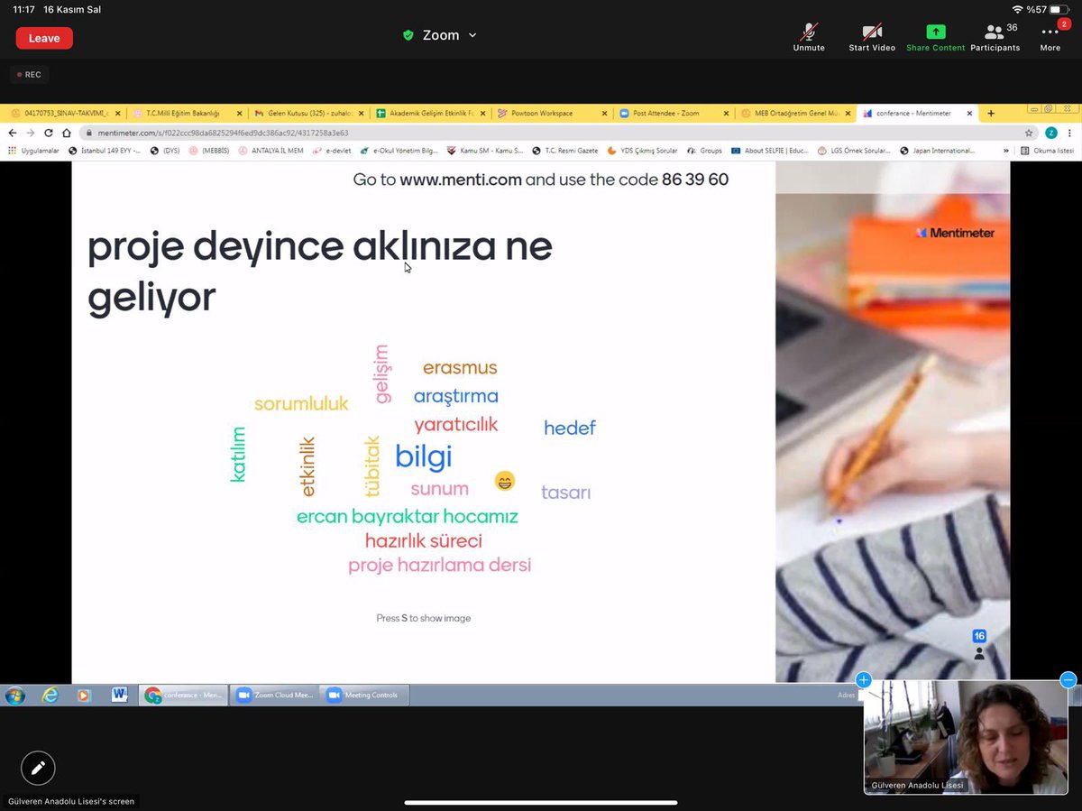Open Internet Explorer from the taskbar

click(x=50, y=695)
